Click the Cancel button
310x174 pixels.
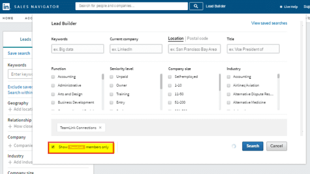click(277, 146)
